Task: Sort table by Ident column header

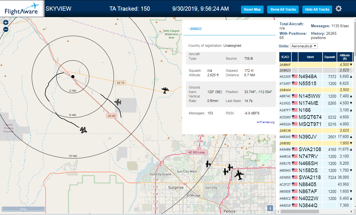Action: tap(310, 57)
